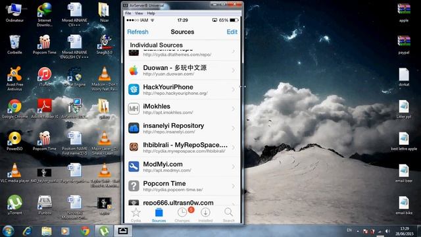This screenshot has width=421, height=237.
Task: Expand the ModMyi.com chevron
Action: (234, 167)
